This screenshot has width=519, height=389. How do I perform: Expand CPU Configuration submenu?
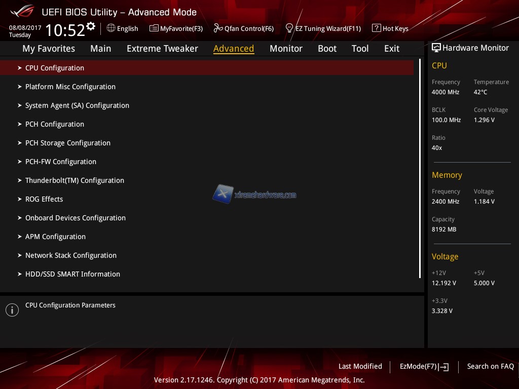click(55, 68)
